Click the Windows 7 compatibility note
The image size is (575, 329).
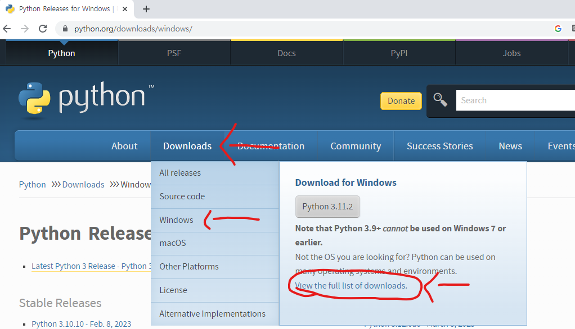pos(401,235)
